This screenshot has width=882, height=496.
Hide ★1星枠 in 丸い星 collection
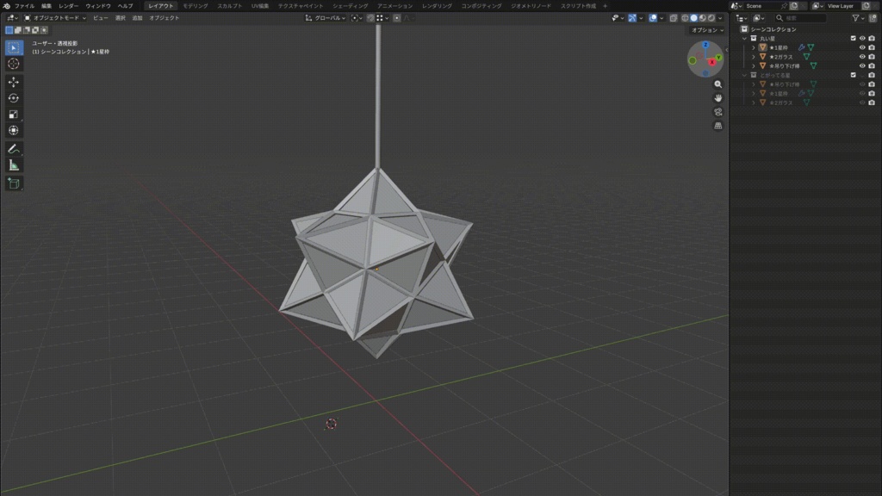coord(862,48)
